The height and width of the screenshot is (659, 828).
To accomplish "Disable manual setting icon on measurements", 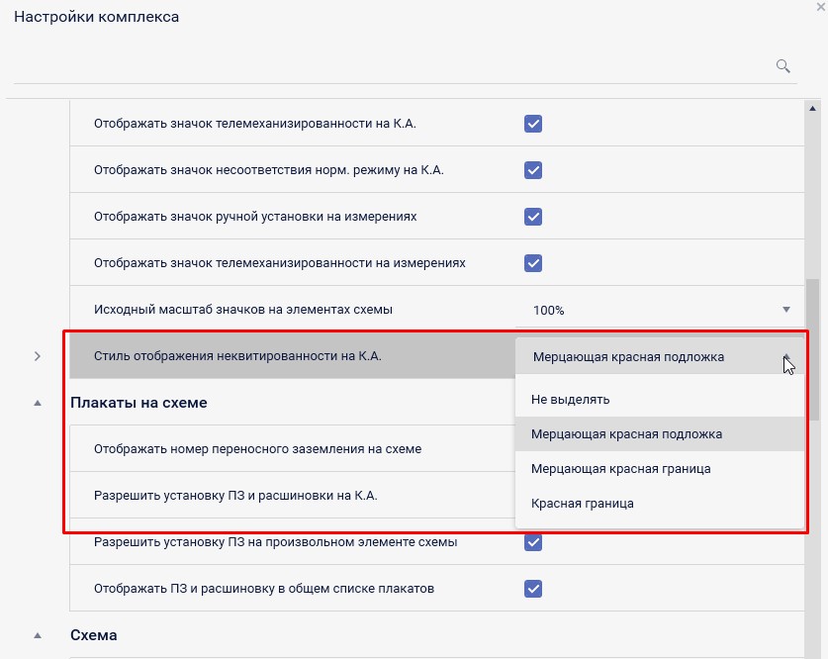I will tap(533, 216).
